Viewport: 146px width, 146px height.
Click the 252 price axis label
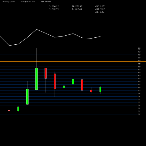tap(139, 79)
